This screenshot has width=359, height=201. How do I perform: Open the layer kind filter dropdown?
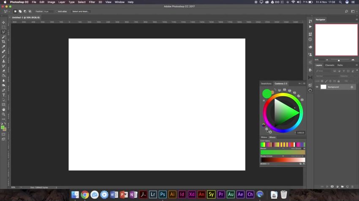tap(324, 71)
